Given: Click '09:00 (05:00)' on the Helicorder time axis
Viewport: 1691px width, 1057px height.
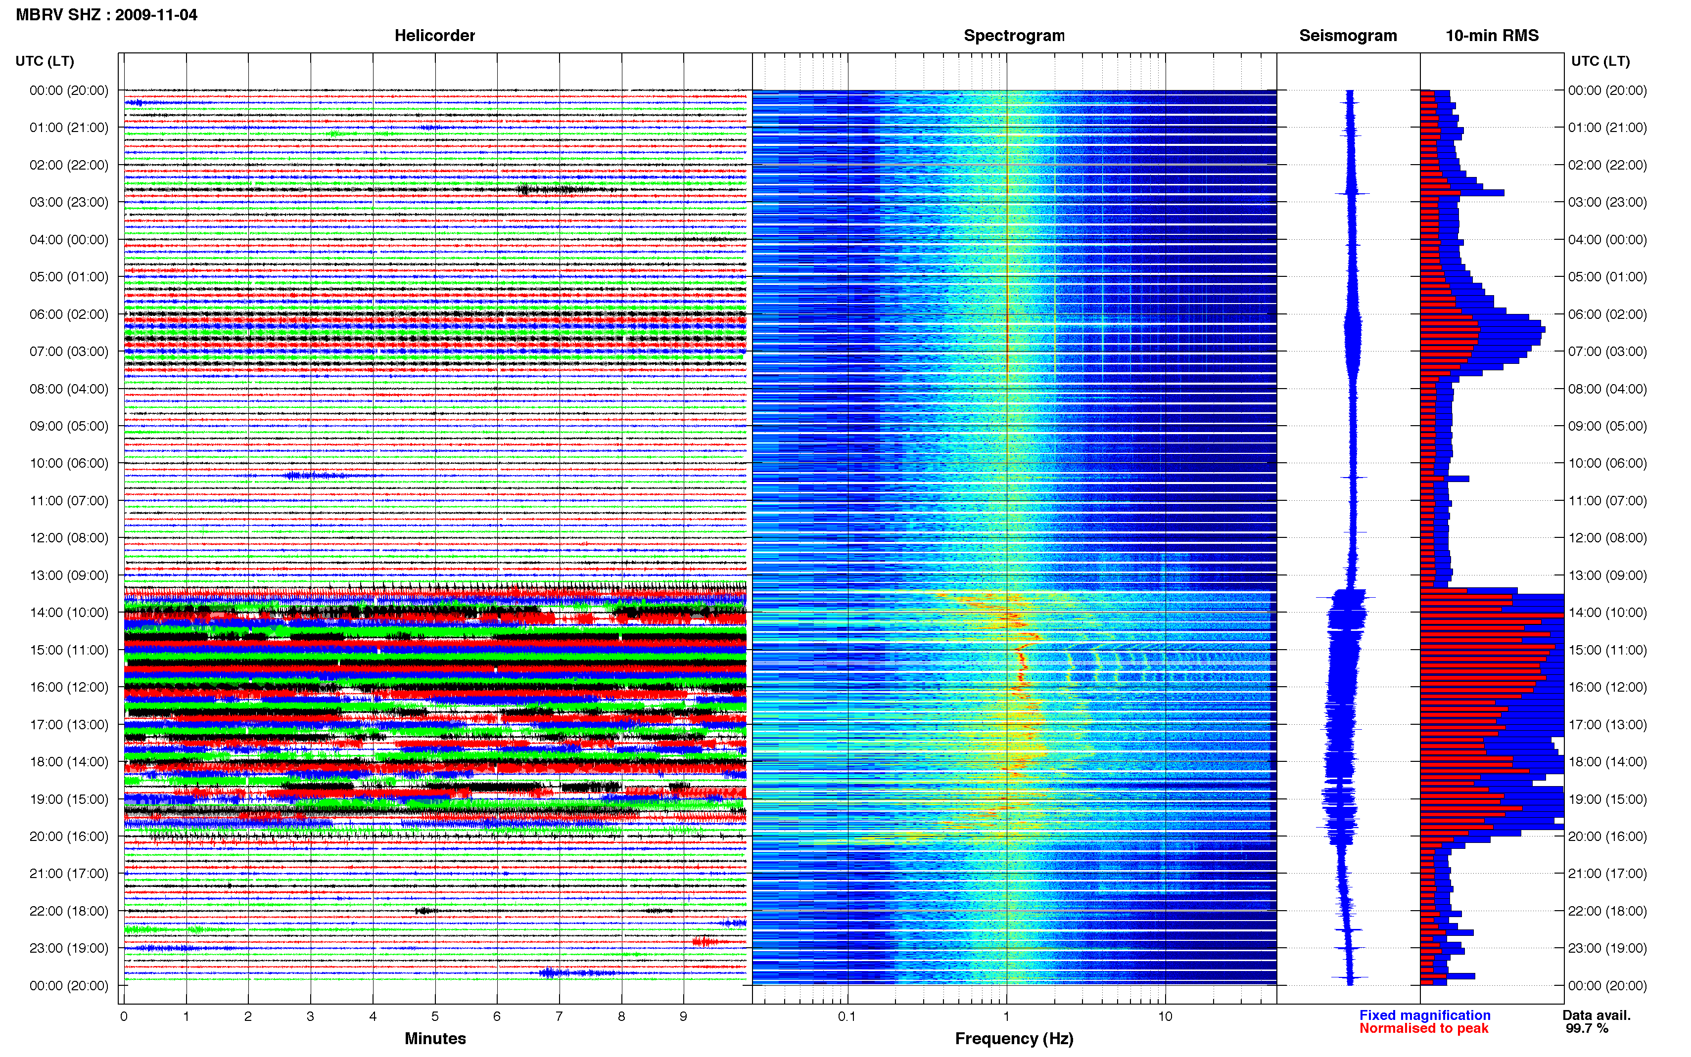Looking at the screenshot, I should [x=69, y=426].
